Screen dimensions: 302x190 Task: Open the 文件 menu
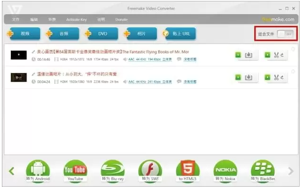point(16,20)
